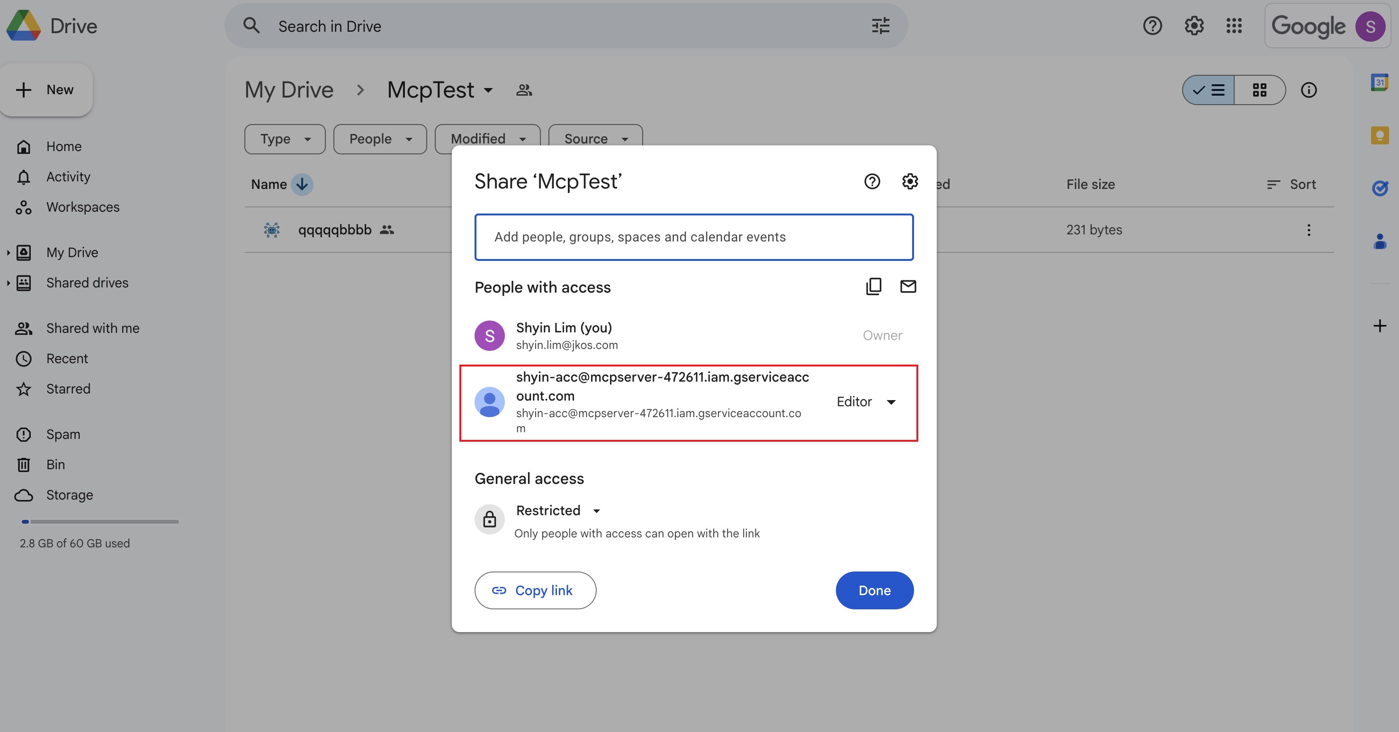Open Google Calendar in the side panel
The image size is (1399, 732).
click(1380, 82)
